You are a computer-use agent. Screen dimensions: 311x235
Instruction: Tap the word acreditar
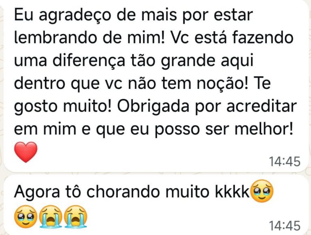262,106
